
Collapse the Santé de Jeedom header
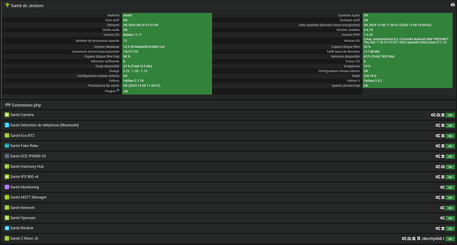point(27,5)
